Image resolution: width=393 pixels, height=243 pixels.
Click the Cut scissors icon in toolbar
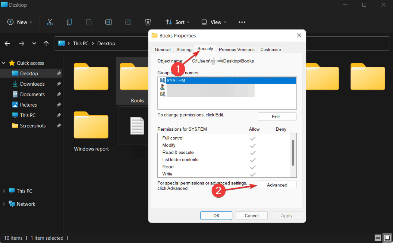[50, 22]
